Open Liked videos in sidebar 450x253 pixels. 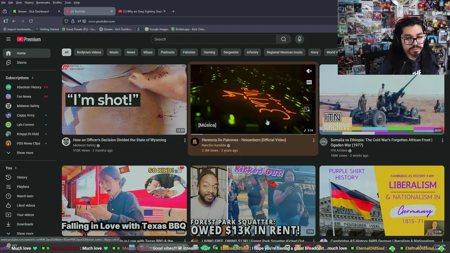[27, 206]
